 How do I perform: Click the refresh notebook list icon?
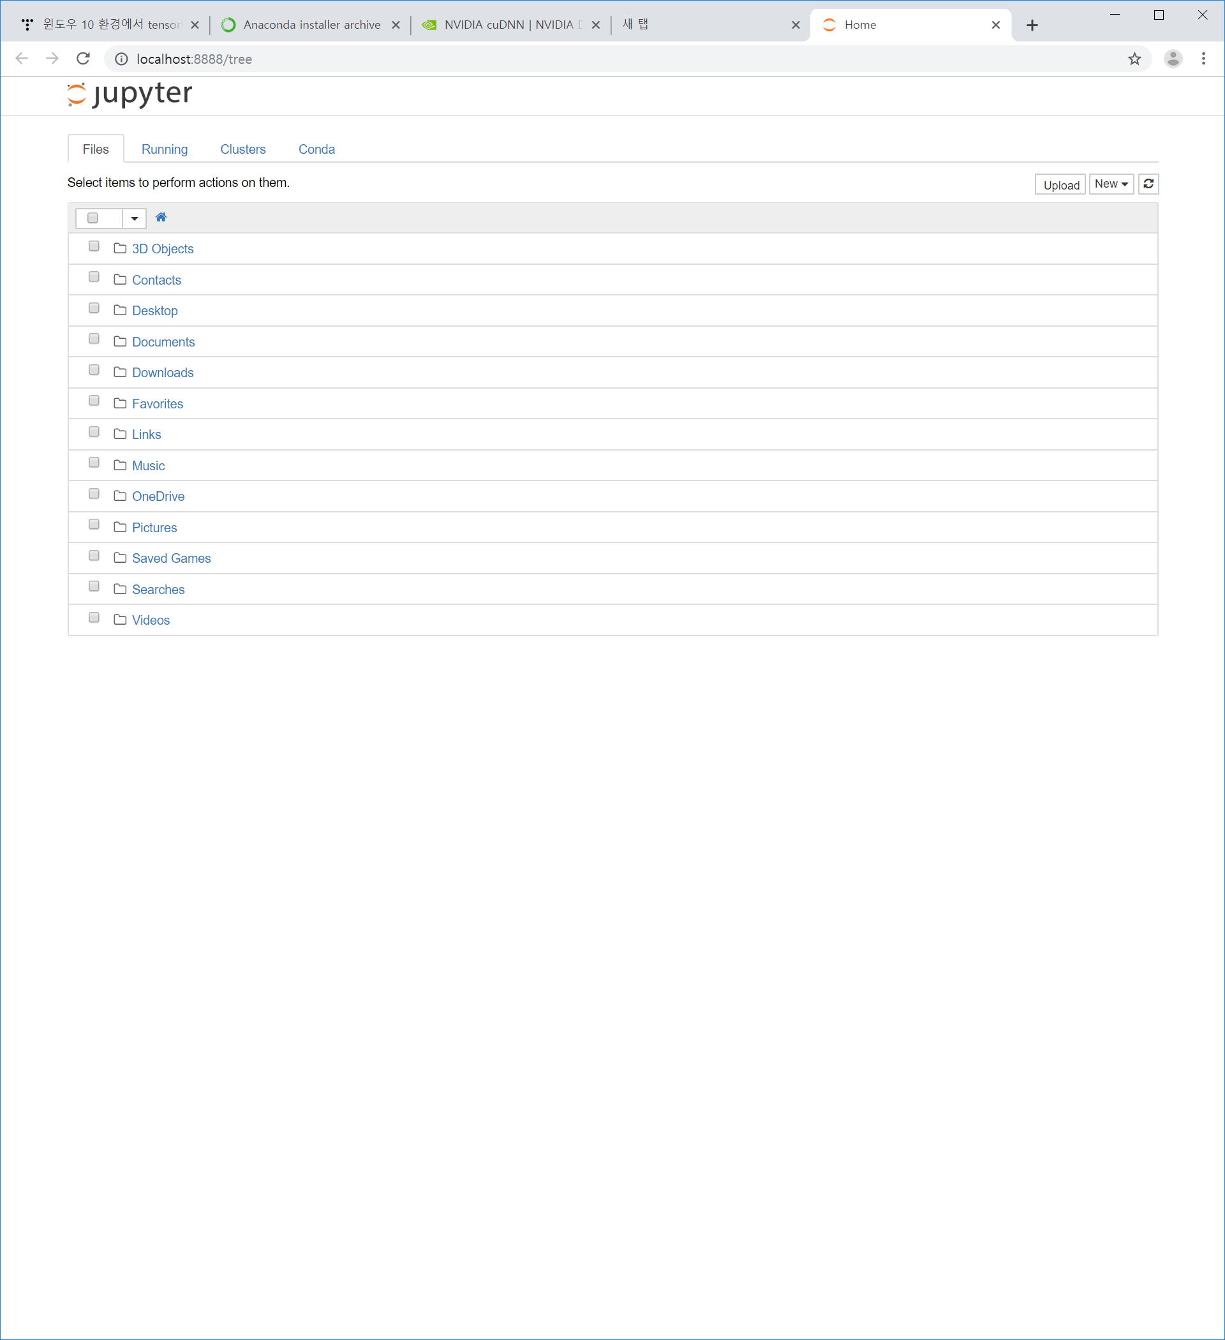pos(1148,184)
